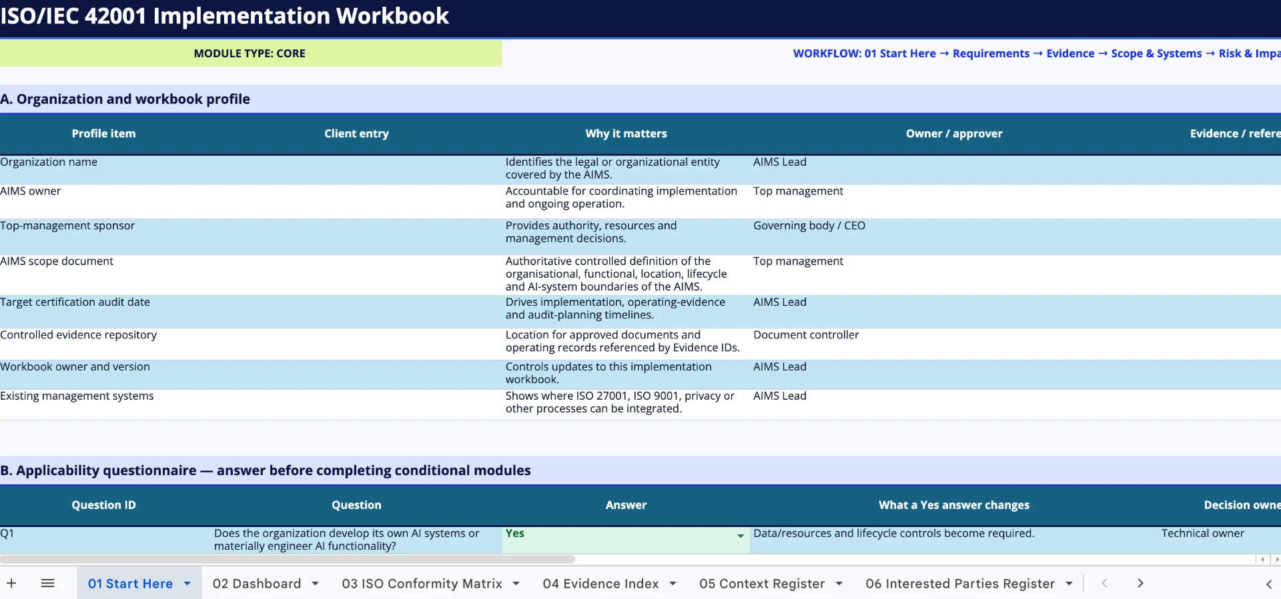This screenshot has height=599, width=1281.
Task: Open the all sheets list icon
Action: (x=47, y=583)
